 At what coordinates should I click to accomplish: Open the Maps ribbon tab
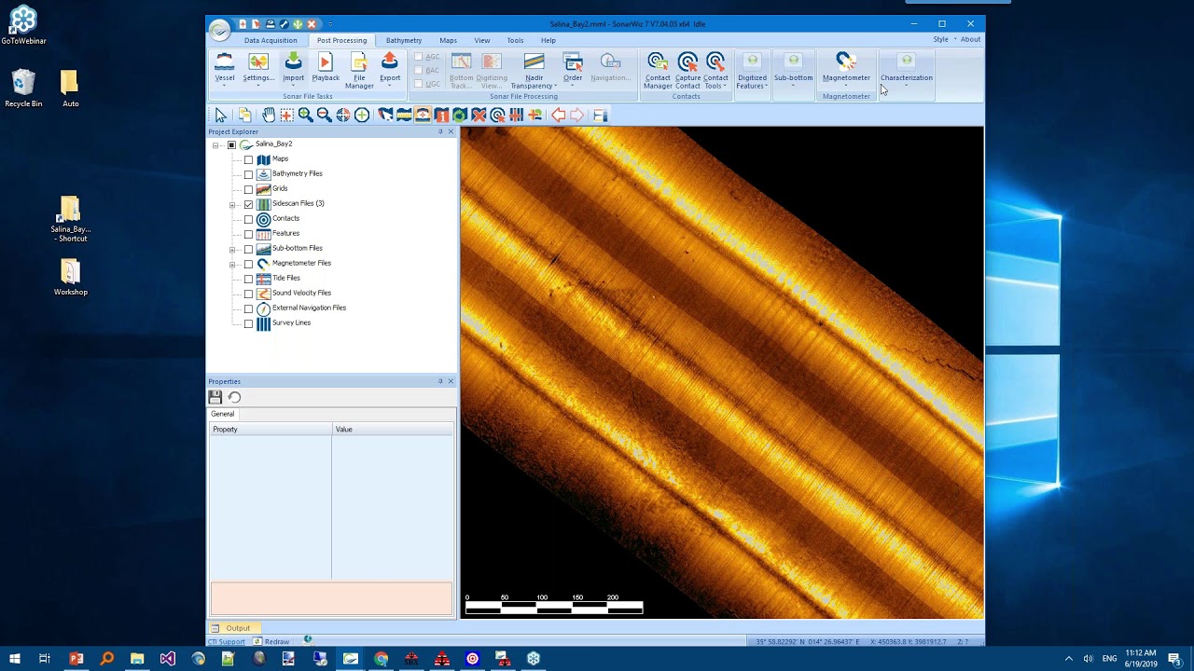(448, 40)
